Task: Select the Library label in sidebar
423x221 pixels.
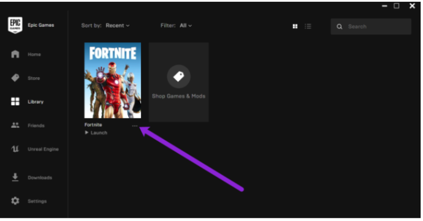Action: coord(36,102)
